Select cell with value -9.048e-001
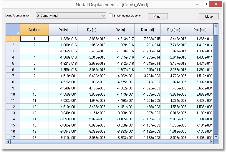The height and width of the screenshot is (153, 227). point(63,113)
